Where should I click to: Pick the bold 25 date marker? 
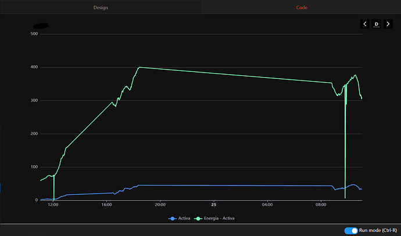point(214,205)
